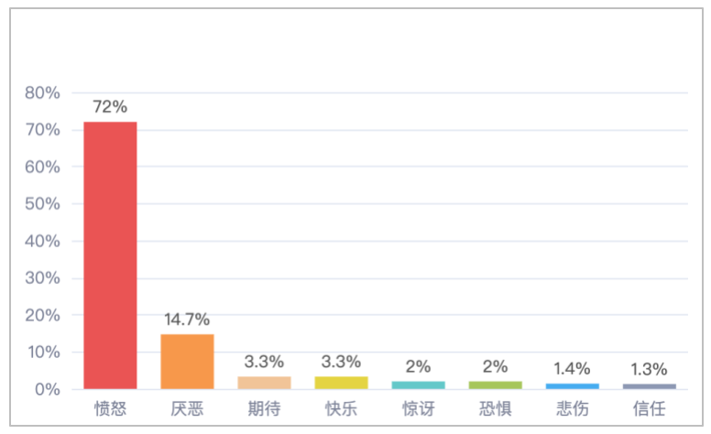Click the teal 惊讶 bar

point(418,385)
